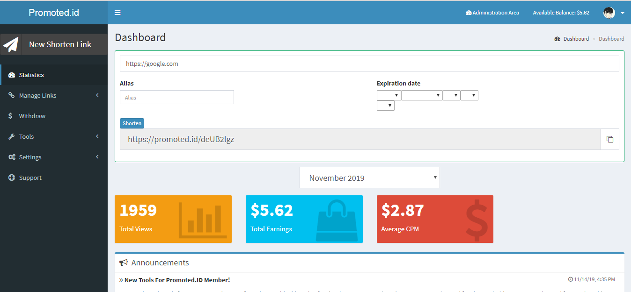Viewport: 631px width, 292px height.
Task: Click the 1959 Total Views card
Action: (x=173, y=219)
